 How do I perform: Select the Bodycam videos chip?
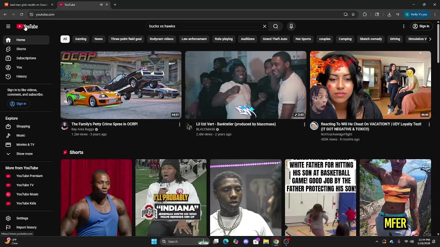162,39
